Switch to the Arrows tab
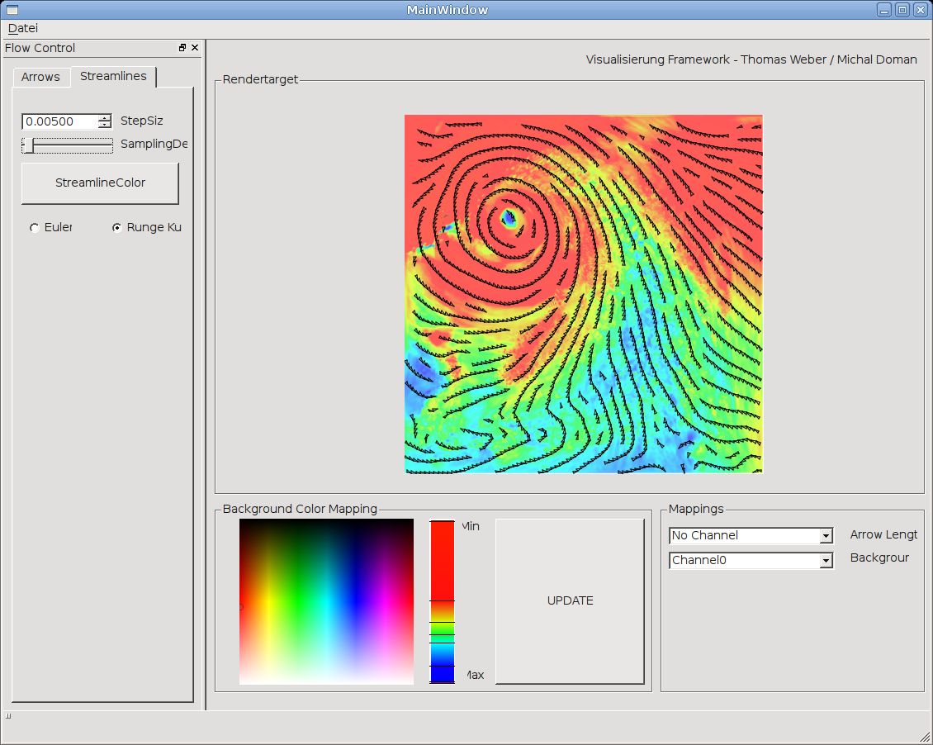 (x=40, y=77)
